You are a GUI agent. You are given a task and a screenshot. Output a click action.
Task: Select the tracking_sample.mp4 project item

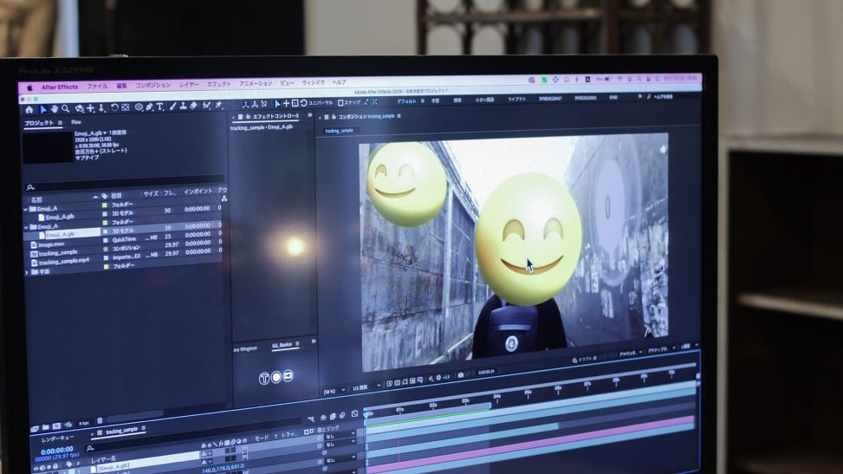pyautogui.click(x=64, y=262)
